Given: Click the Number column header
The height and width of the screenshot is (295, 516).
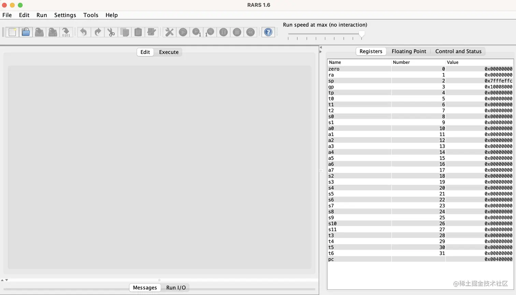Looking at the screenshot, I should coord(418,62).
